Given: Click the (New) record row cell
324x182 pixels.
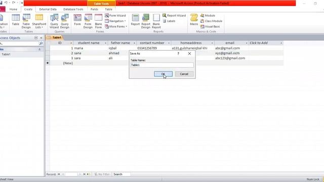Looking at the screenshot, I should [x=62, y=63].
